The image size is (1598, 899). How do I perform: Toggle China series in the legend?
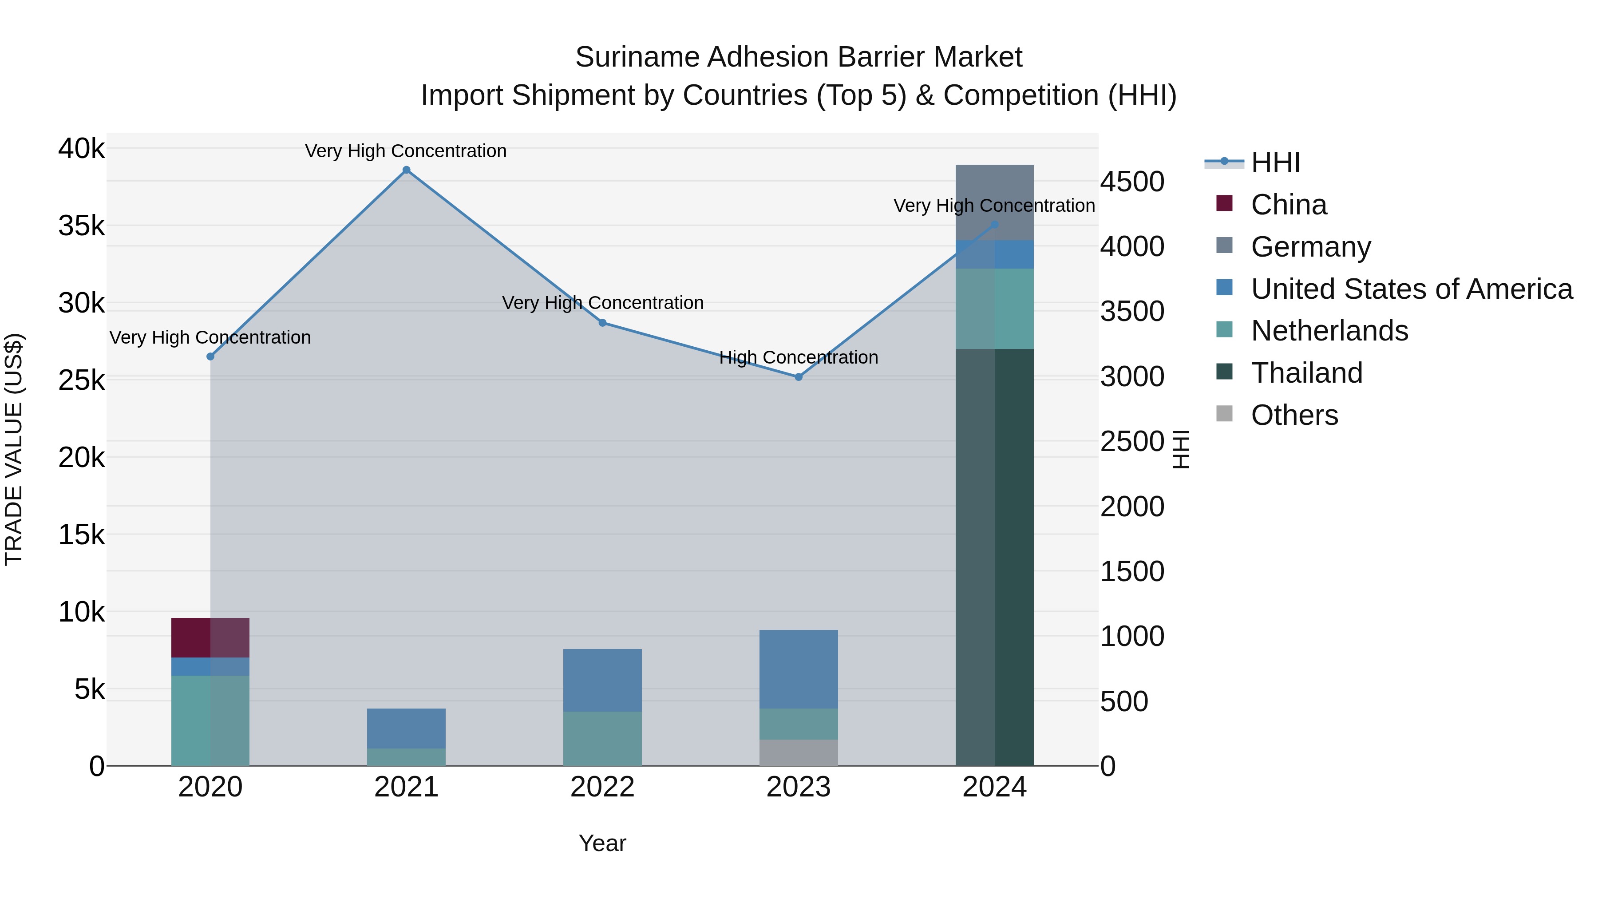[x=1272, y=205]
